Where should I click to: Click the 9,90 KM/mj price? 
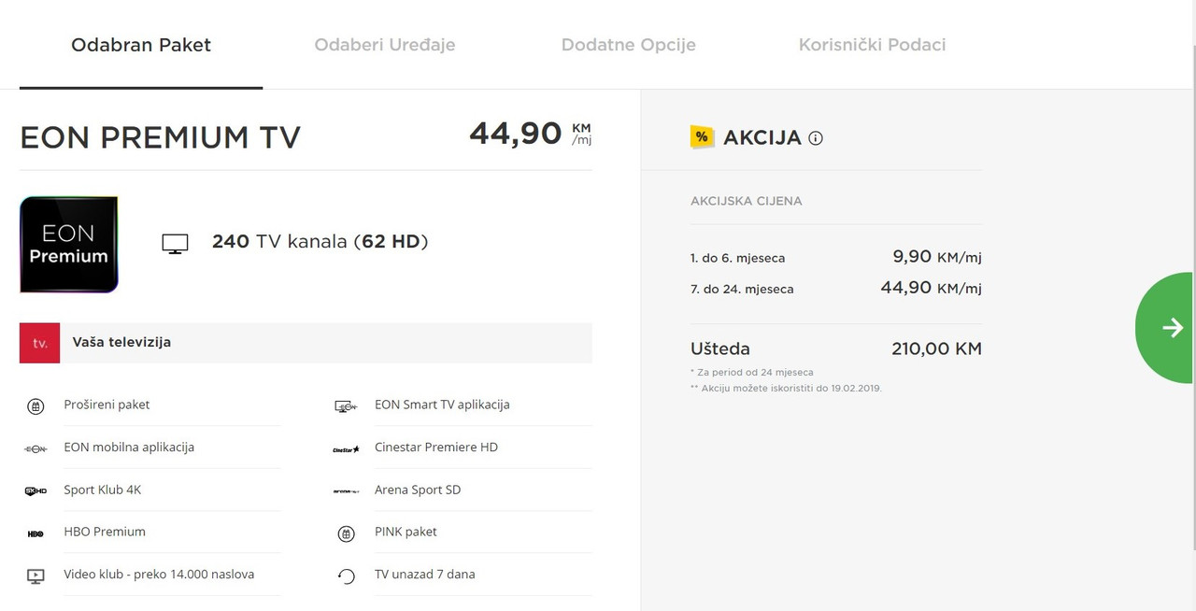point(937,257)
